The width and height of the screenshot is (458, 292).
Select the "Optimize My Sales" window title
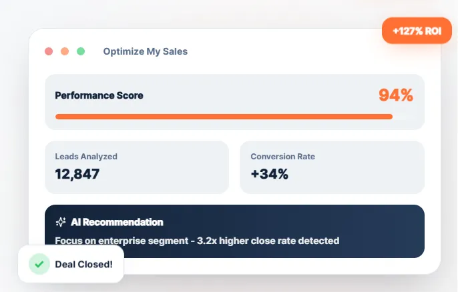click(x=146, y=51)
